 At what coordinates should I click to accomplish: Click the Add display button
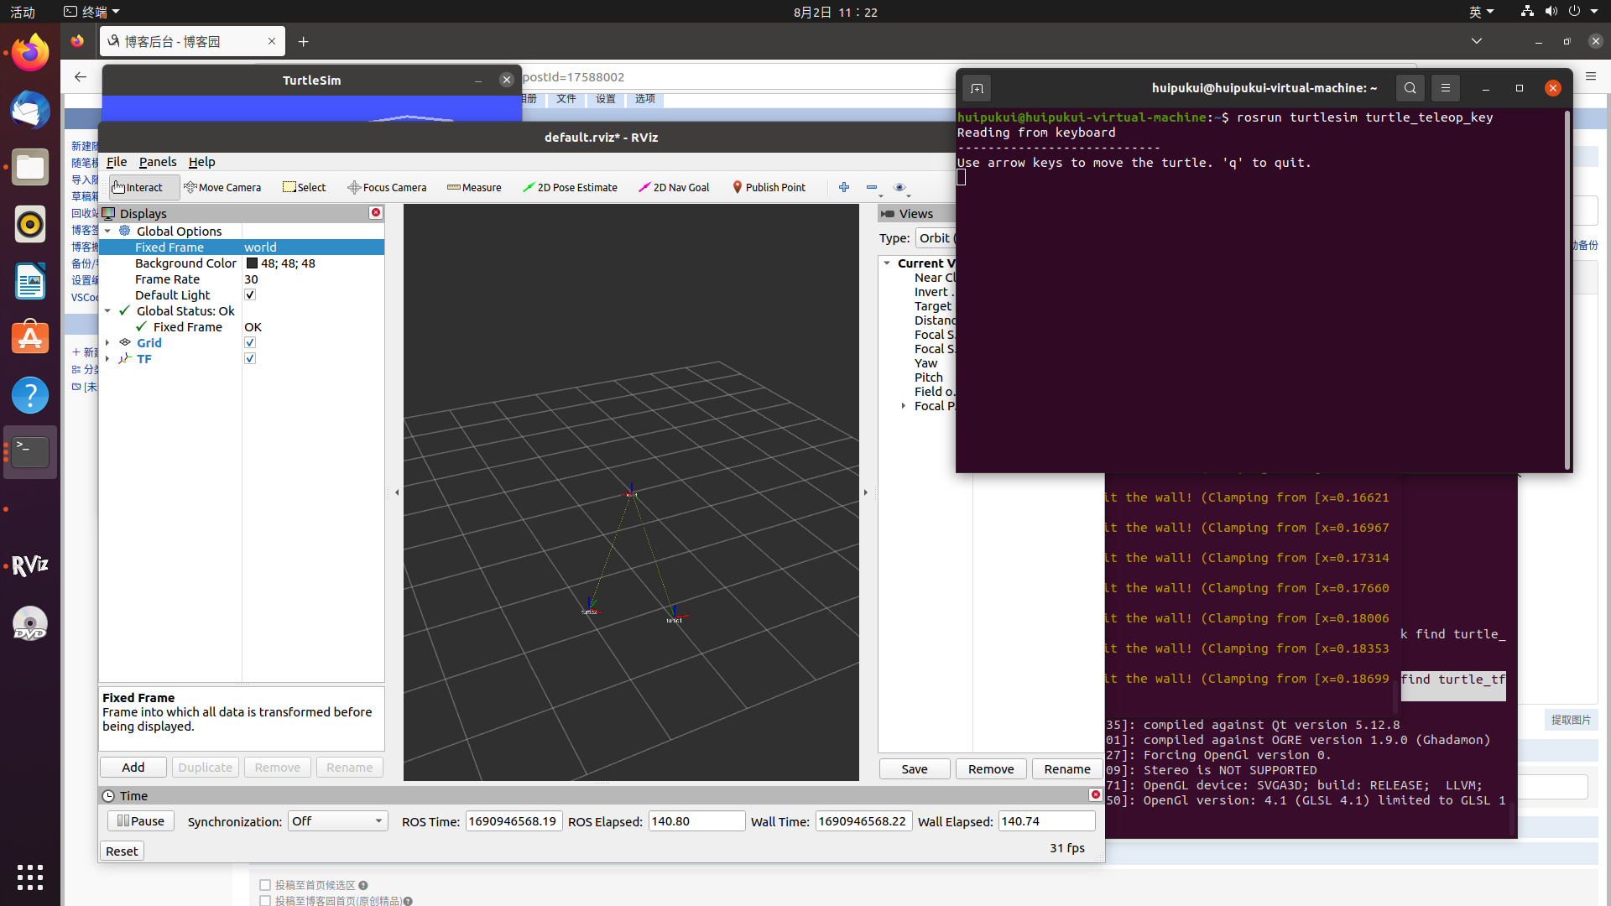[133, 768]
